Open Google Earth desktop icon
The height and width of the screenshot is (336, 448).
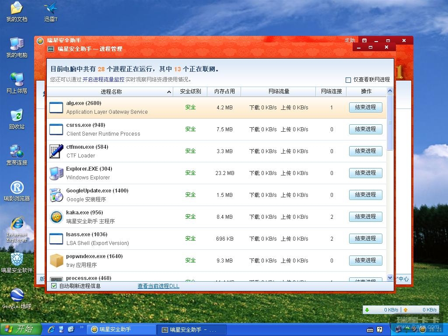tap(17, 295)
